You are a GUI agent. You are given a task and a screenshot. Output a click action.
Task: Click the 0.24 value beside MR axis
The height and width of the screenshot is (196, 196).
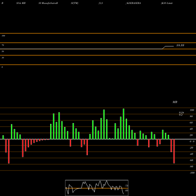(x=181, y=113)
